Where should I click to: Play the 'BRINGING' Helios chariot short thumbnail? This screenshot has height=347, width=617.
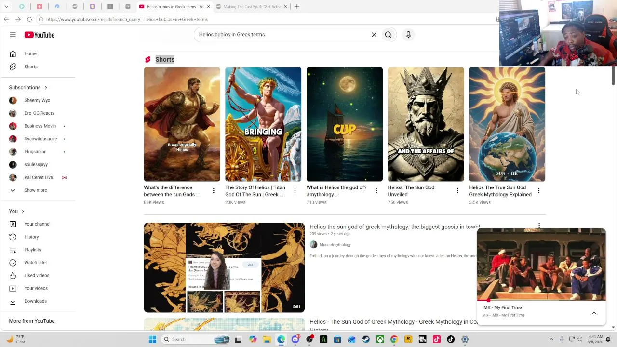(x=263, y=124)
